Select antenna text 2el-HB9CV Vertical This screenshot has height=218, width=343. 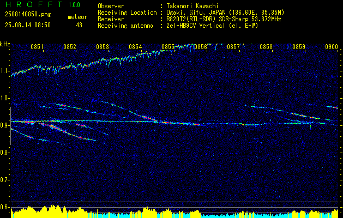(196, 26)
